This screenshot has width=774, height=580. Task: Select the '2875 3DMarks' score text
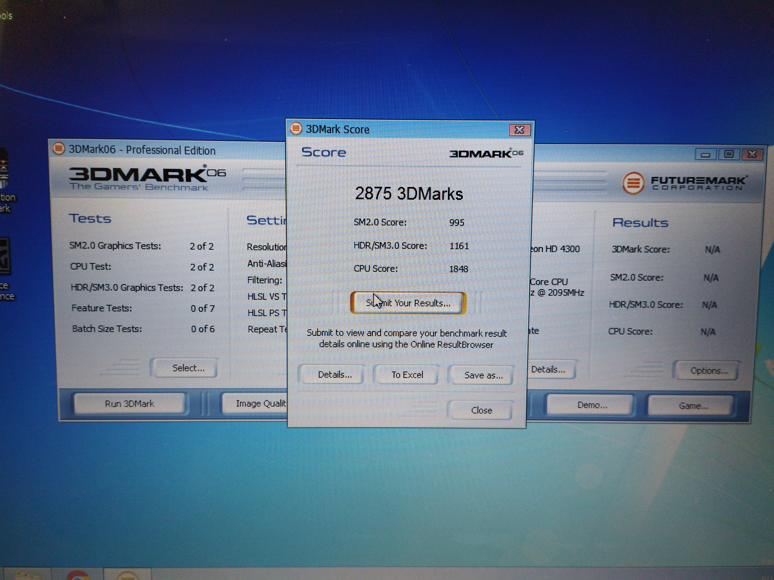409,194
